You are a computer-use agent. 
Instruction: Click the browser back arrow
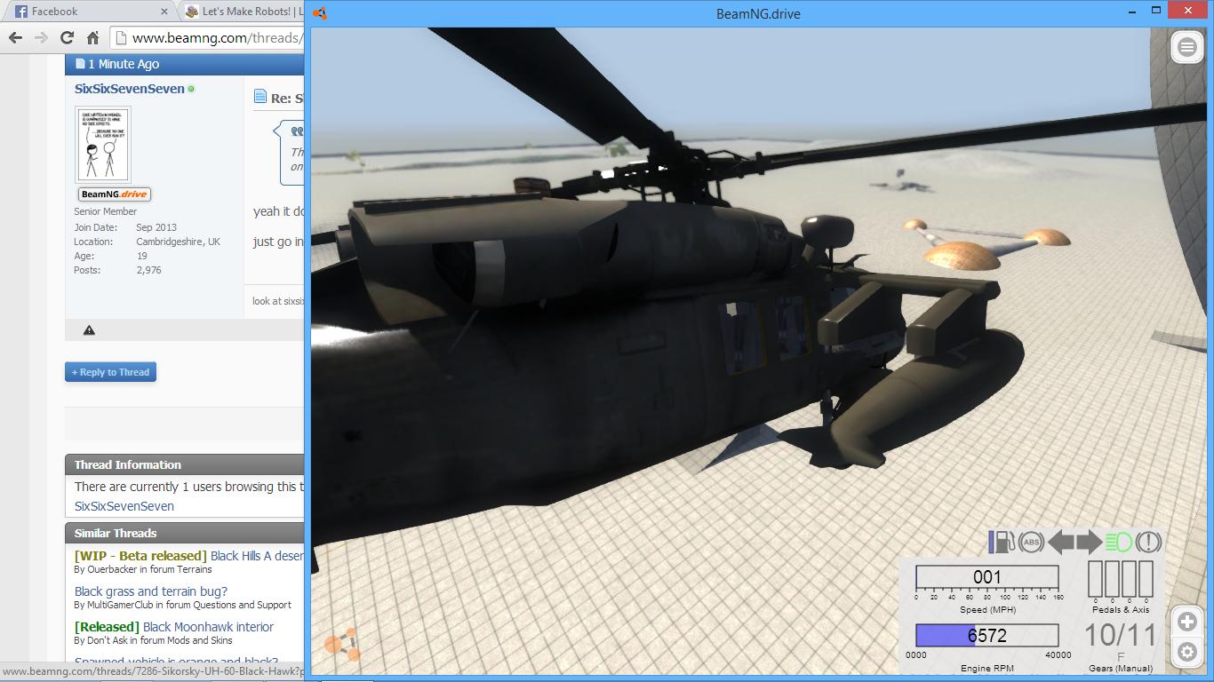[x=15, y=37]
